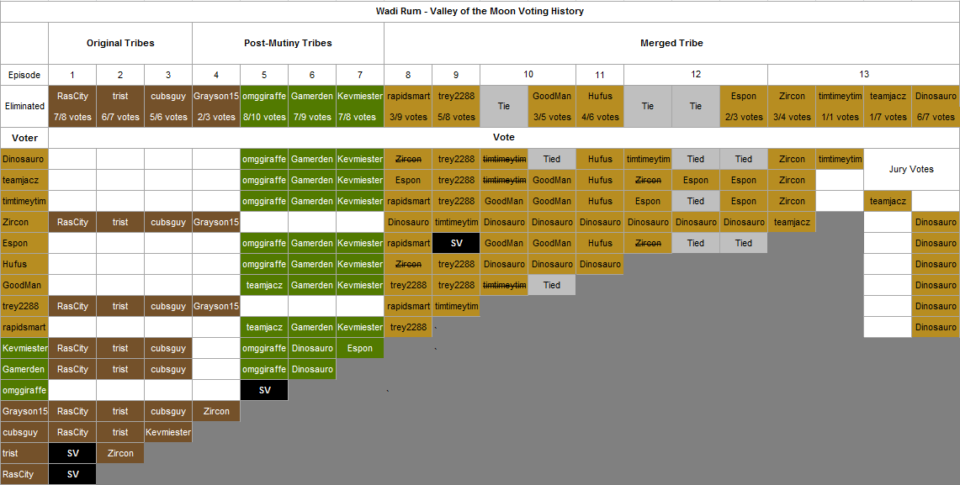Screen dimensions: 960x485
Task: Click the Tie cell under episode 10
Action: [x=504, y=106]
